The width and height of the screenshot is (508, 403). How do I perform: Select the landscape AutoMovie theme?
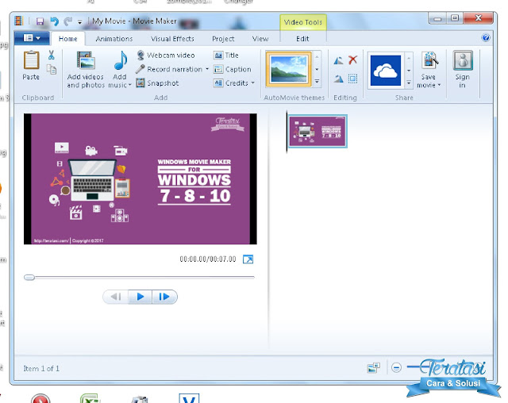(x=289, y=69)
